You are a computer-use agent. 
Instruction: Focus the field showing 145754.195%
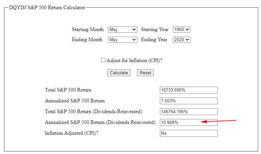click(x=188, y=111)
